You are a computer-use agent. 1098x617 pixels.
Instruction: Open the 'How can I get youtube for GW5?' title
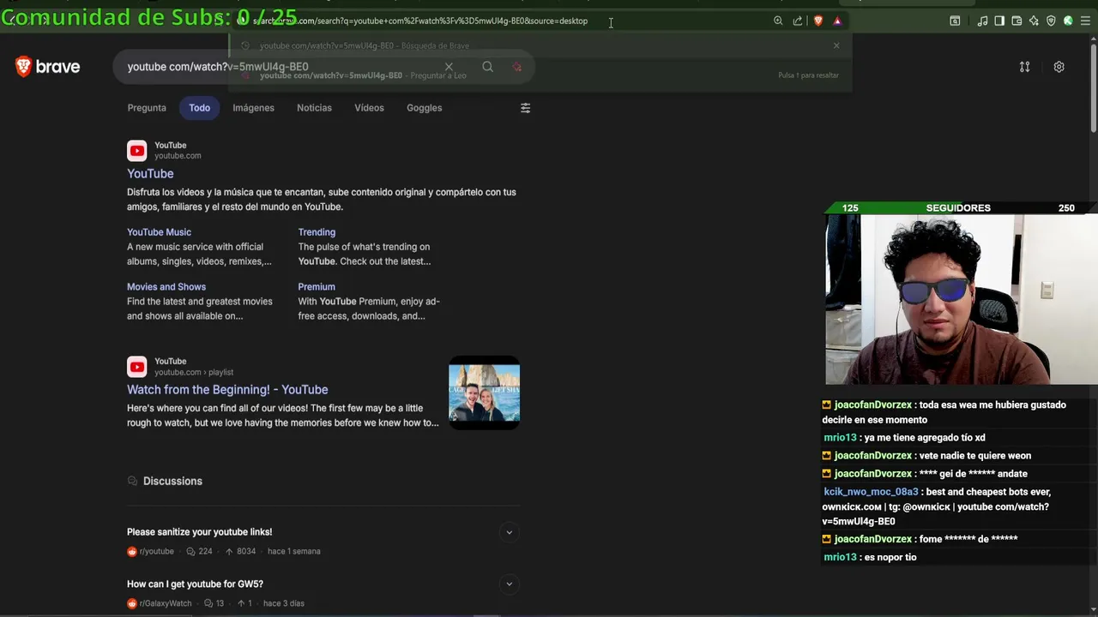coord(195,584)
